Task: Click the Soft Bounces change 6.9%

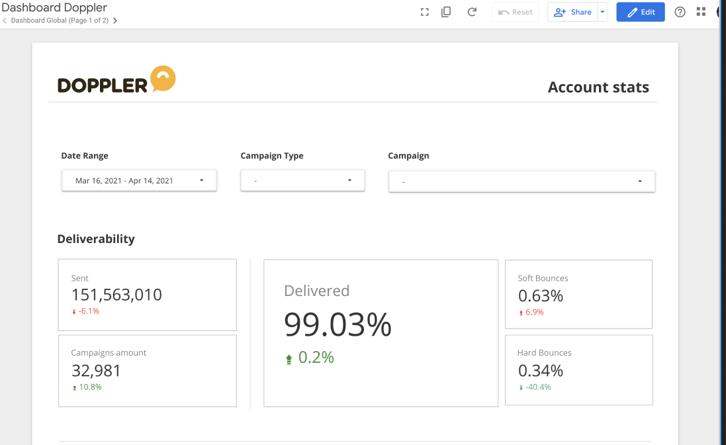Action: (531, 312)
